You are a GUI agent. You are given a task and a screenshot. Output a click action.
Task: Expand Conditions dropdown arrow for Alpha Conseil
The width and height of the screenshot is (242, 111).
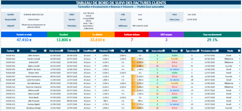(95, 66)
